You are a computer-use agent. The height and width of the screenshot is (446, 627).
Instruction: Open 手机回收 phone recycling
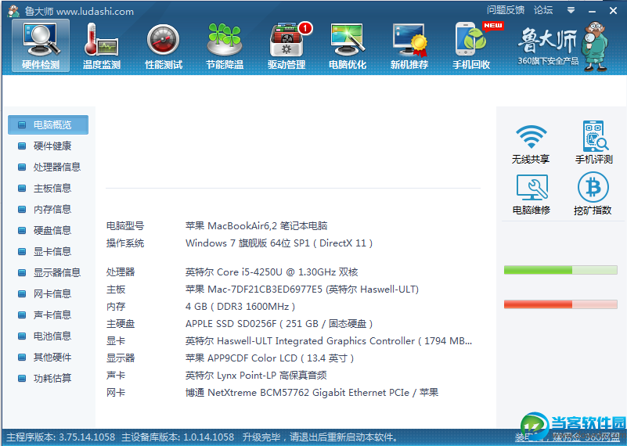point(471,45)
